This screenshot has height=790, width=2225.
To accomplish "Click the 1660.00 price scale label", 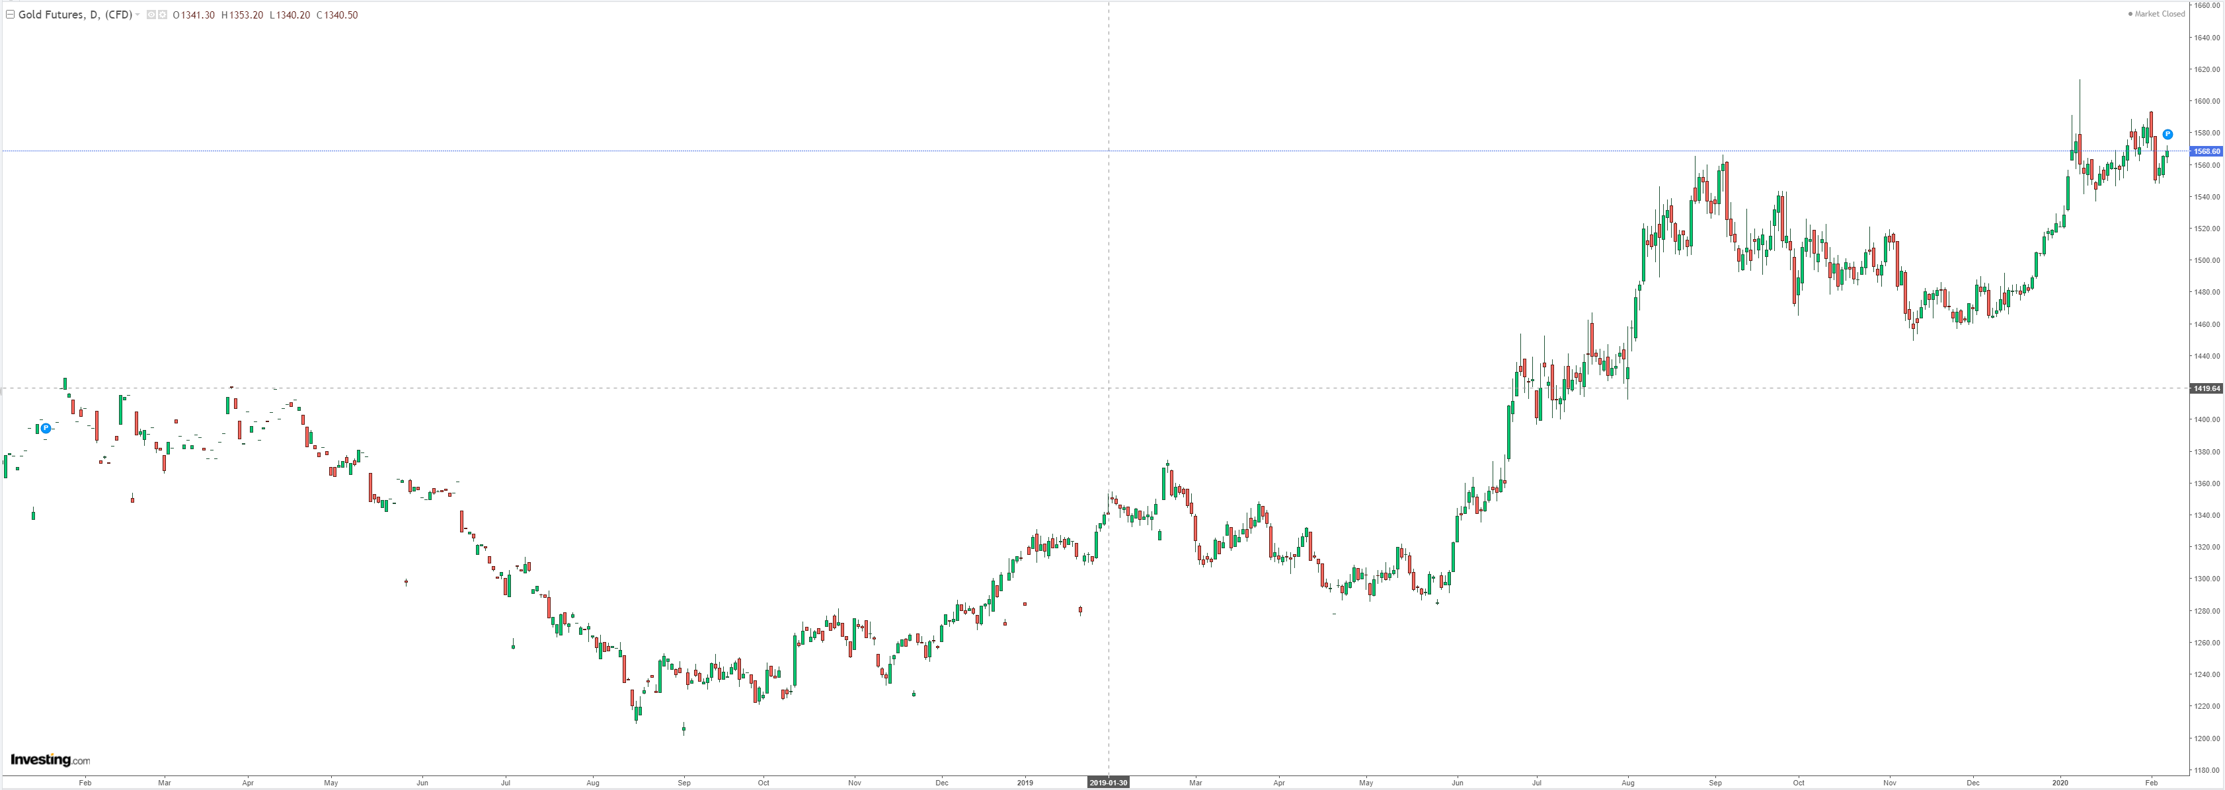I will (2207, 5).
